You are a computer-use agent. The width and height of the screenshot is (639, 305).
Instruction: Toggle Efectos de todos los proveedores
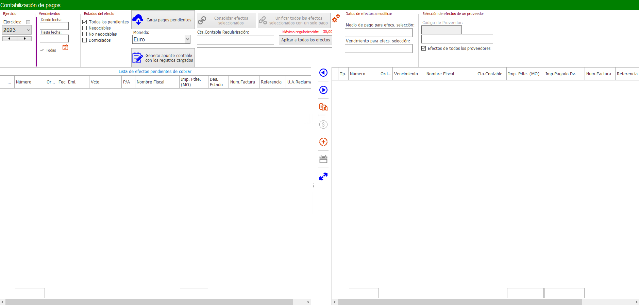point(424,49)
